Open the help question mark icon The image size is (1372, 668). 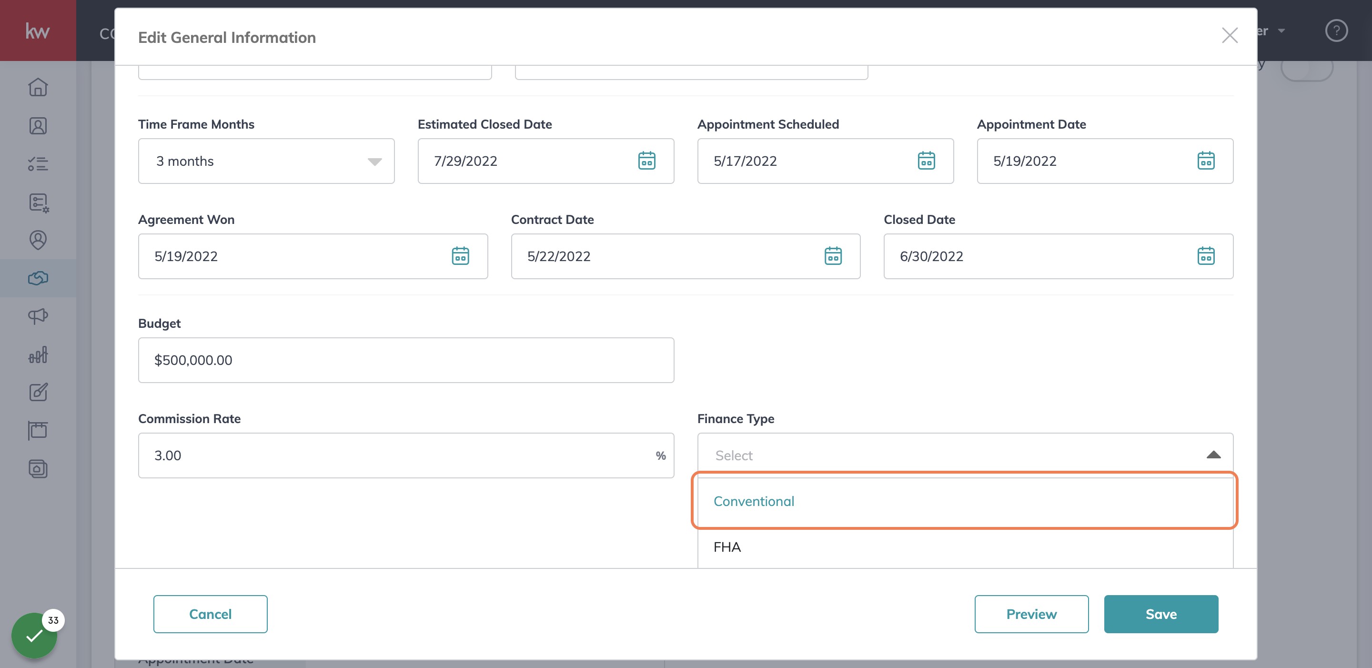1336,30
